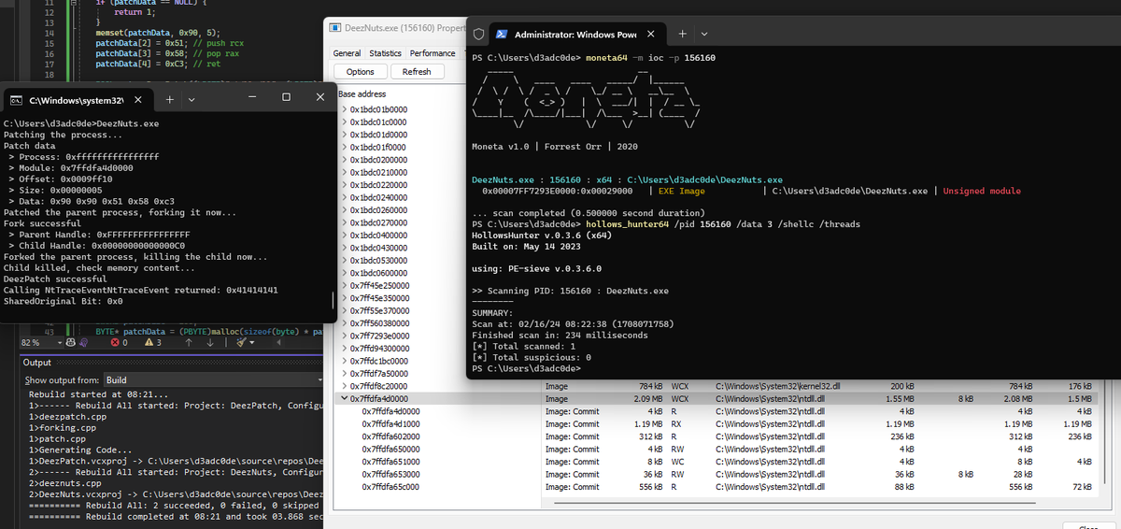Close the Administrator: Windows PowerShell tab

tap(650, 35)
